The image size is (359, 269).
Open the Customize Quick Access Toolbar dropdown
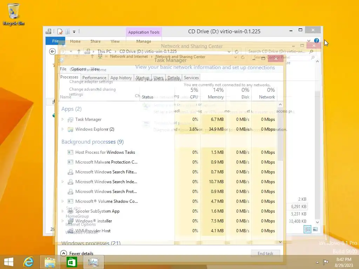click(x=74, y=32)
